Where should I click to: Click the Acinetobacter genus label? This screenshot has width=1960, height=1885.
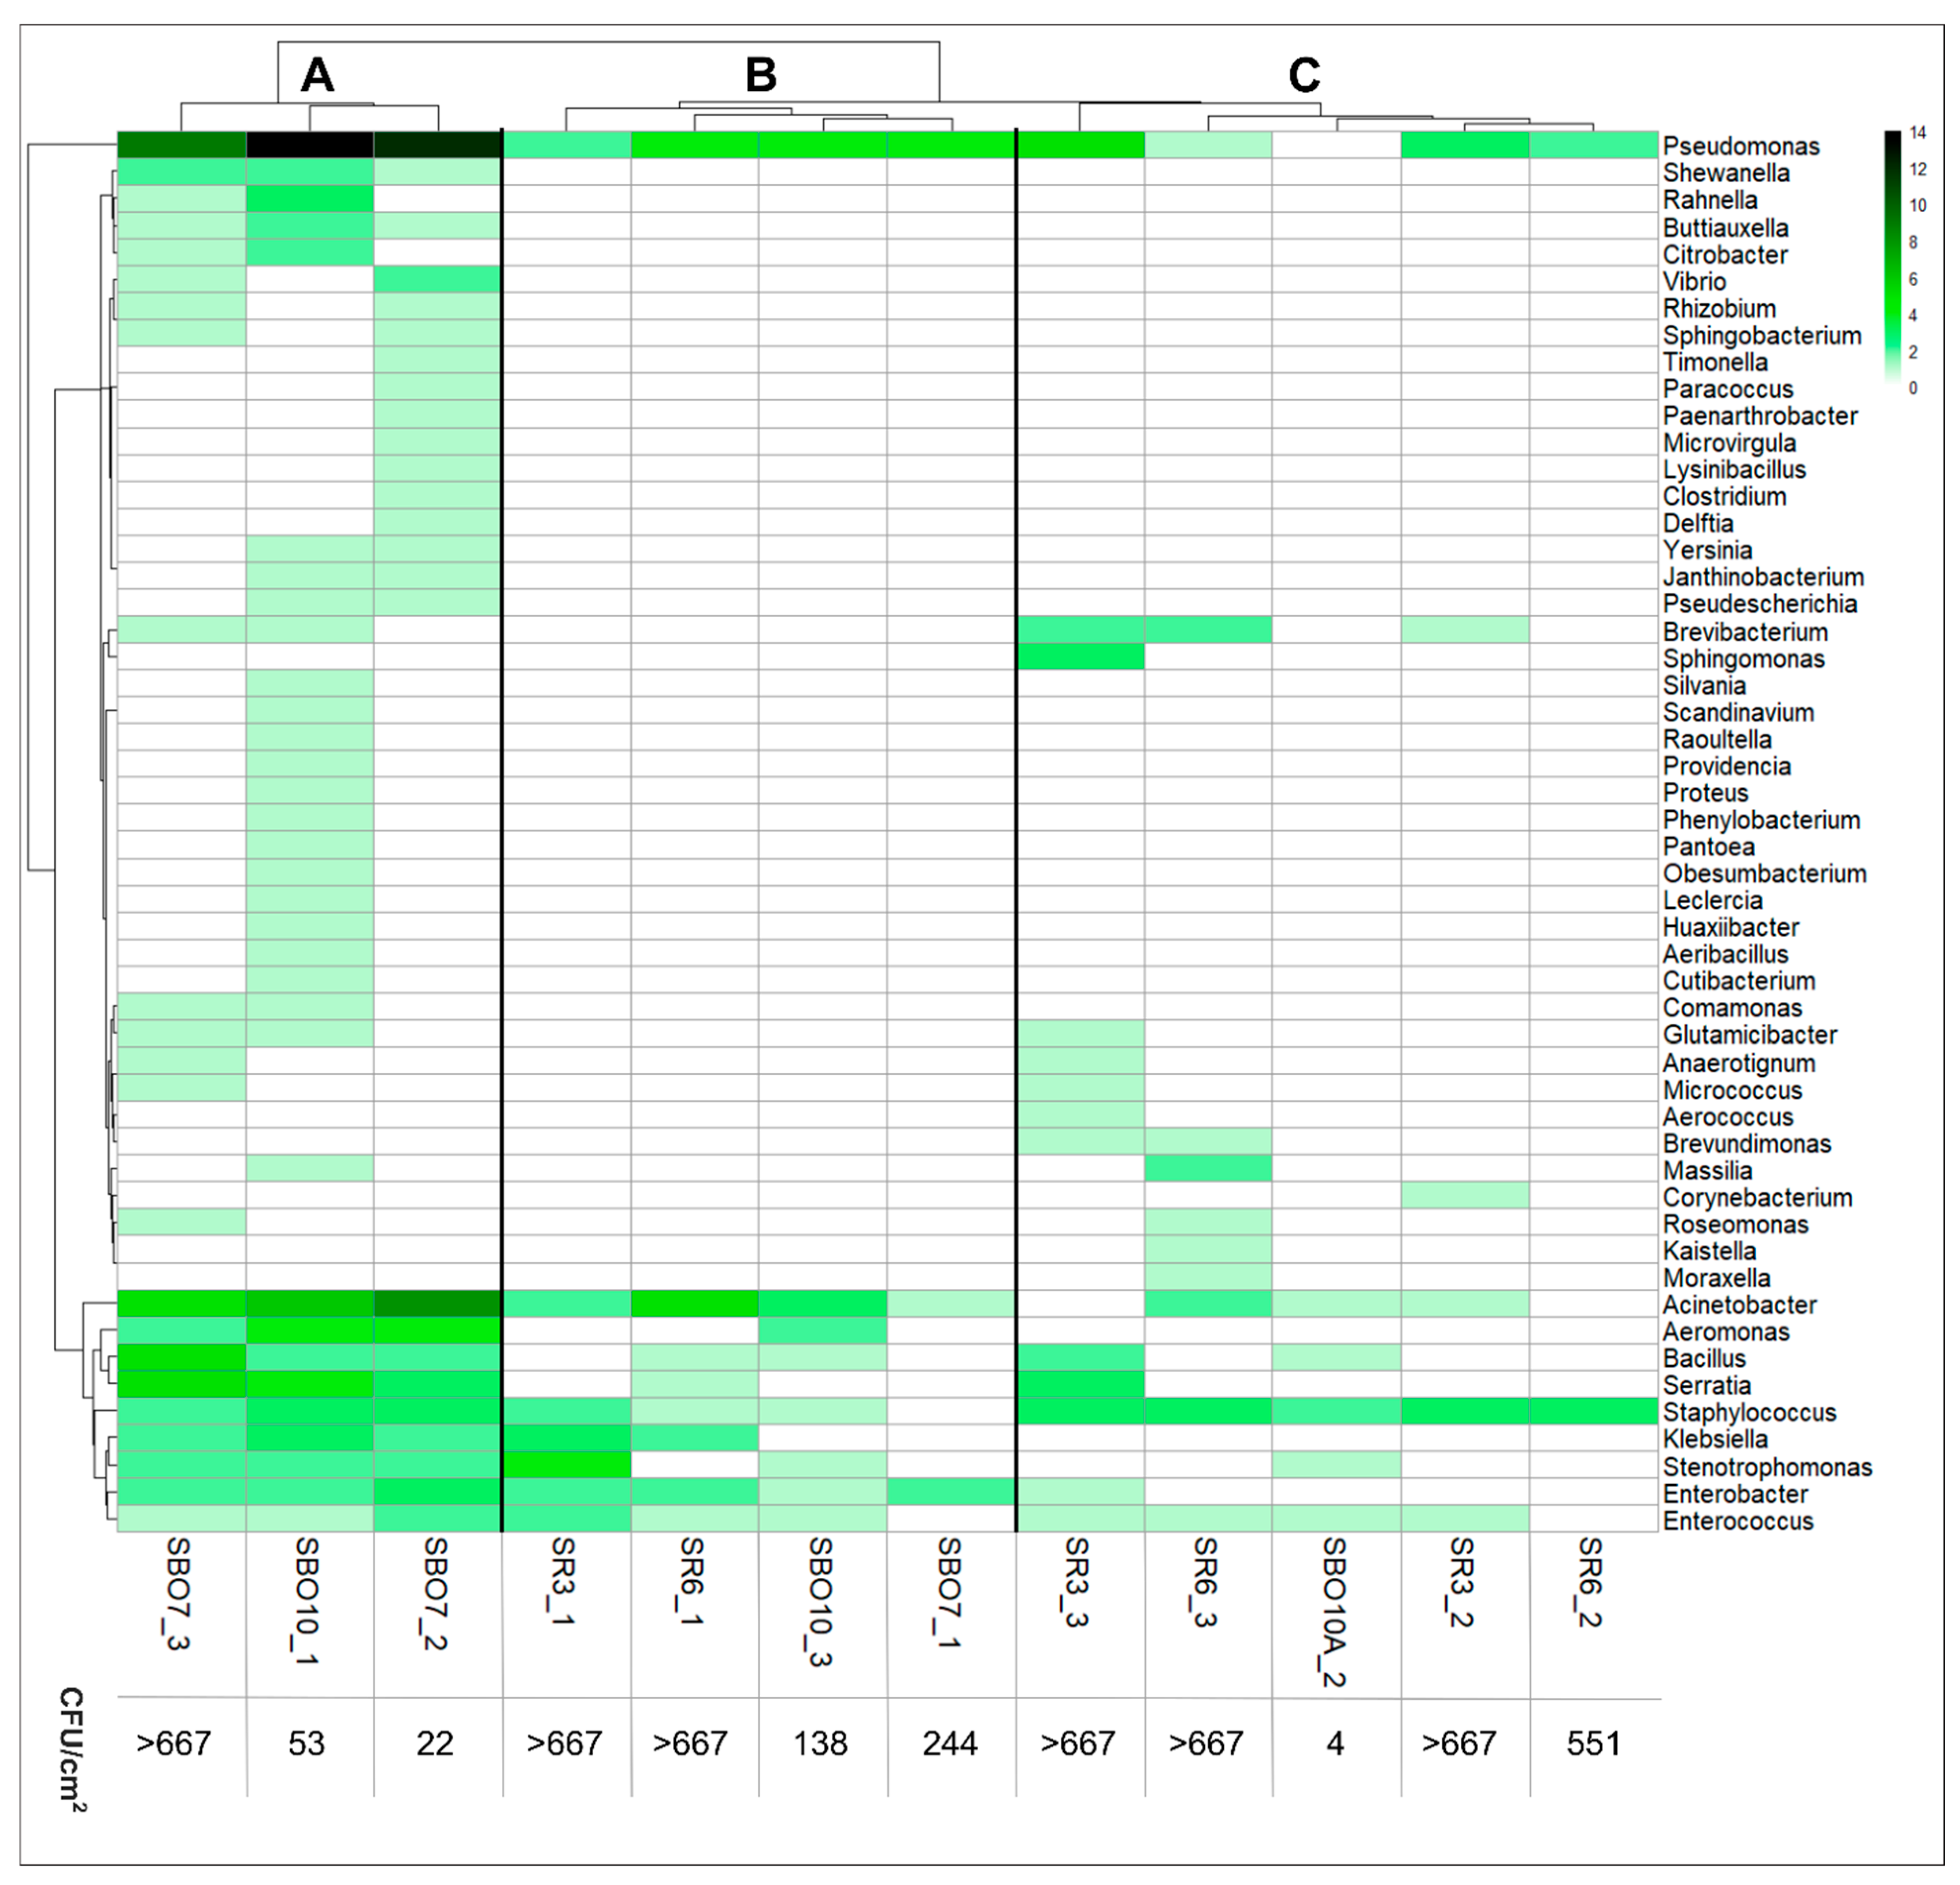click(x=1739, y=1305)
